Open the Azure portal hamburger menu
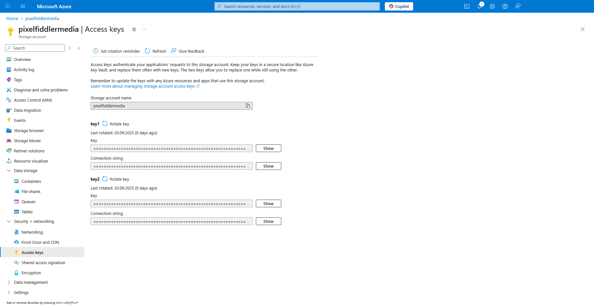The width and height of the screenshot is (594, 306). tap(23, 6)
